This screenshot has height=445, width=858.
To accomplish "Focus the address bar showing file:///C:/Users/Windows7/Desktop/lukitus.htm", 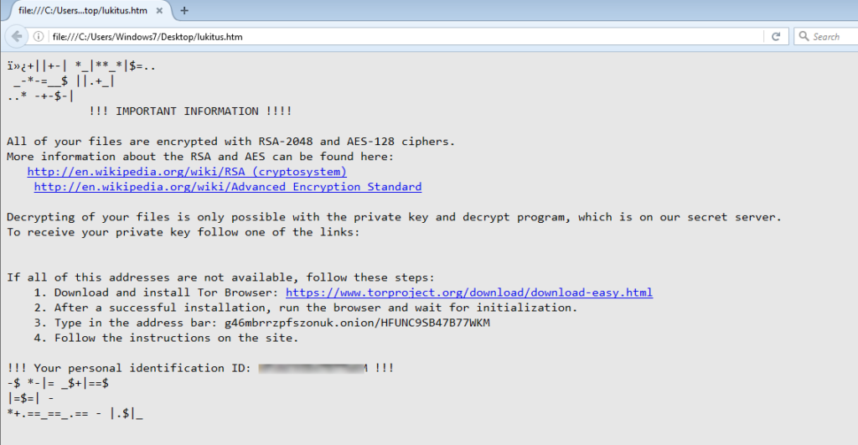I will (x=406, y=37).
